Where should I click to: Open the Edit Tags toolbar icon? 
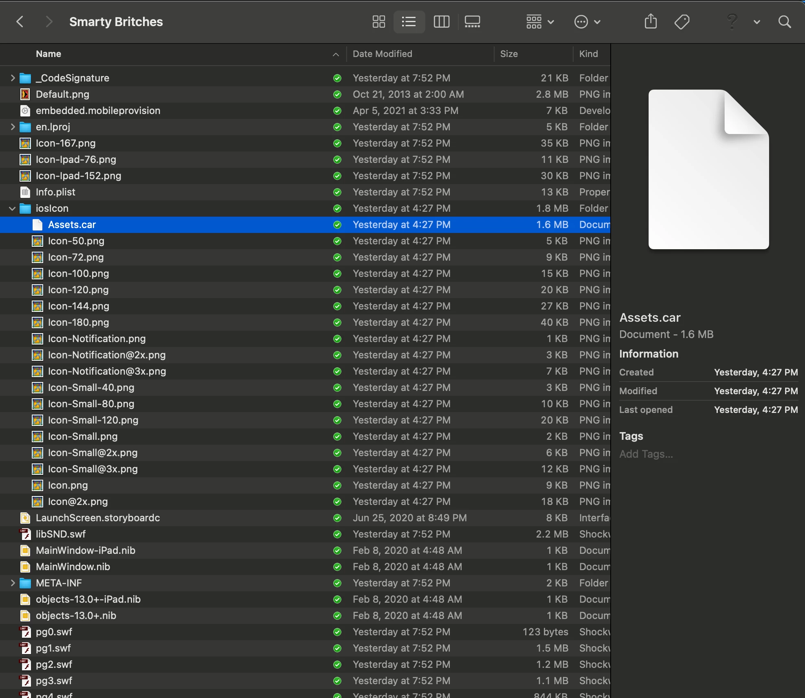pos(682,22)
